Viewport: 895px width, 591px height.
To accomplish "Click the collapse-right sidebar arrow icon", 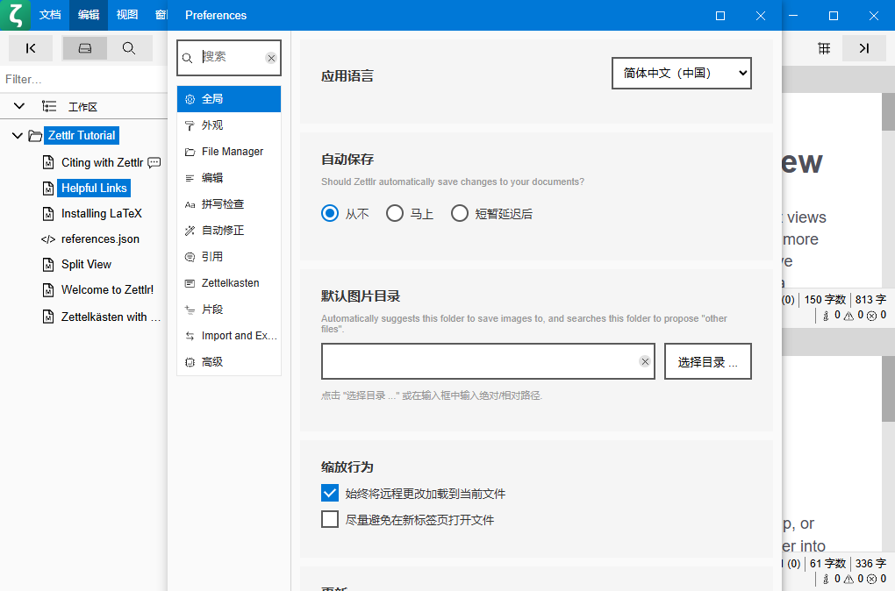I will [863, 48].
